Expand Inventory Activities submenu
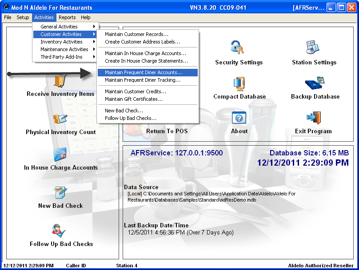 [65, 42]
